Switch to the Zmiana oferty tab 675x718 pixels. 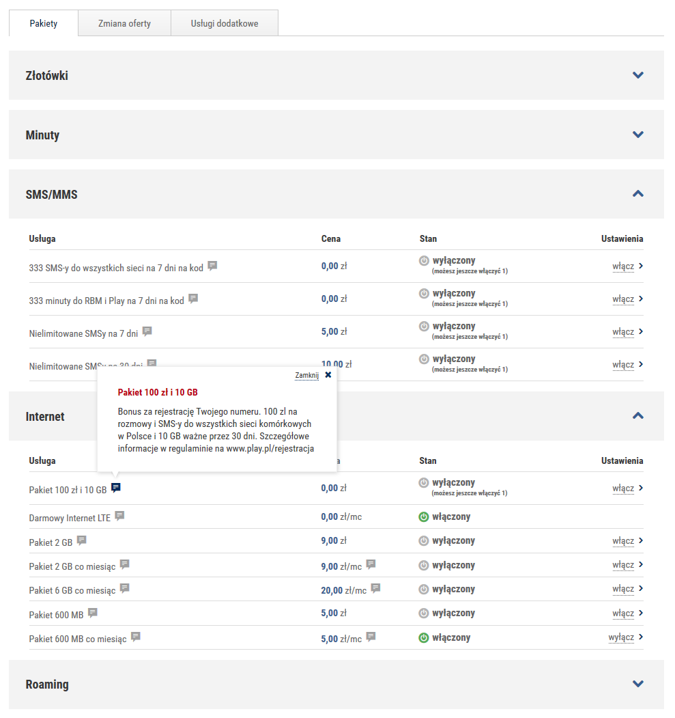[124, 23]
